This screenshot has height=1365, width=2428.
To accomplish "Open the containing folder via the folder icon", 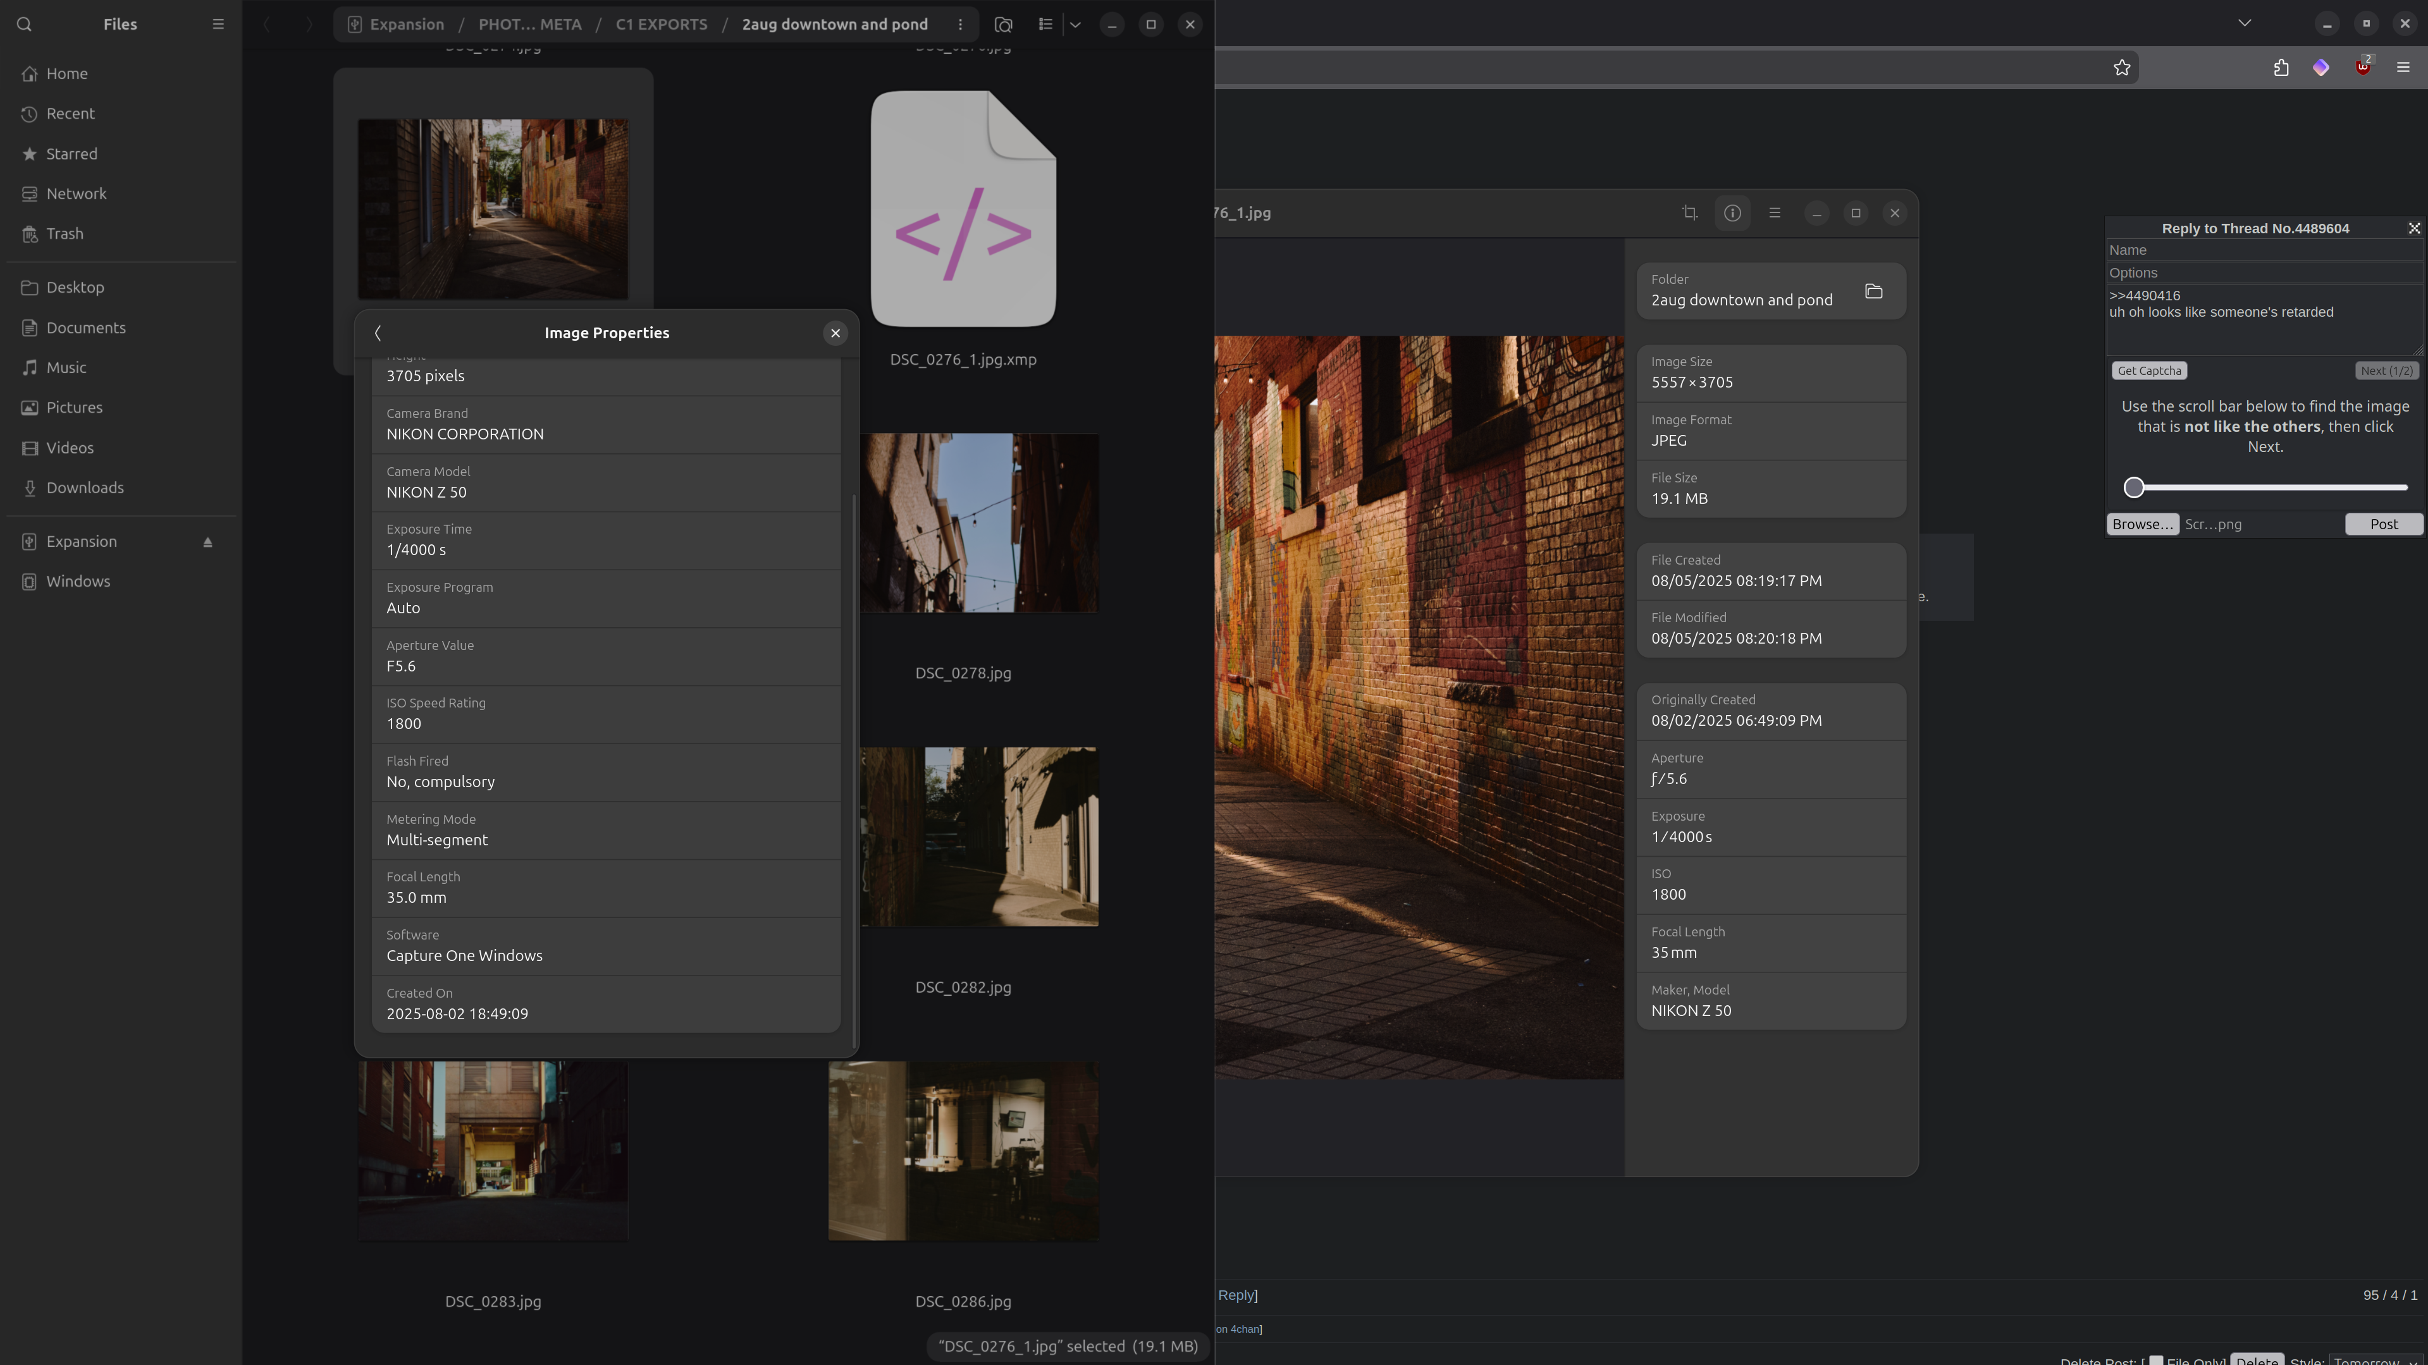I will coord(1874,291).
